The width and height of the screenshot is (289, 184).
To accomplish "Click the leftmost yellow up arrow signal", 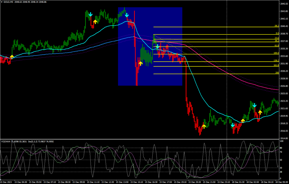I will 12,57.
